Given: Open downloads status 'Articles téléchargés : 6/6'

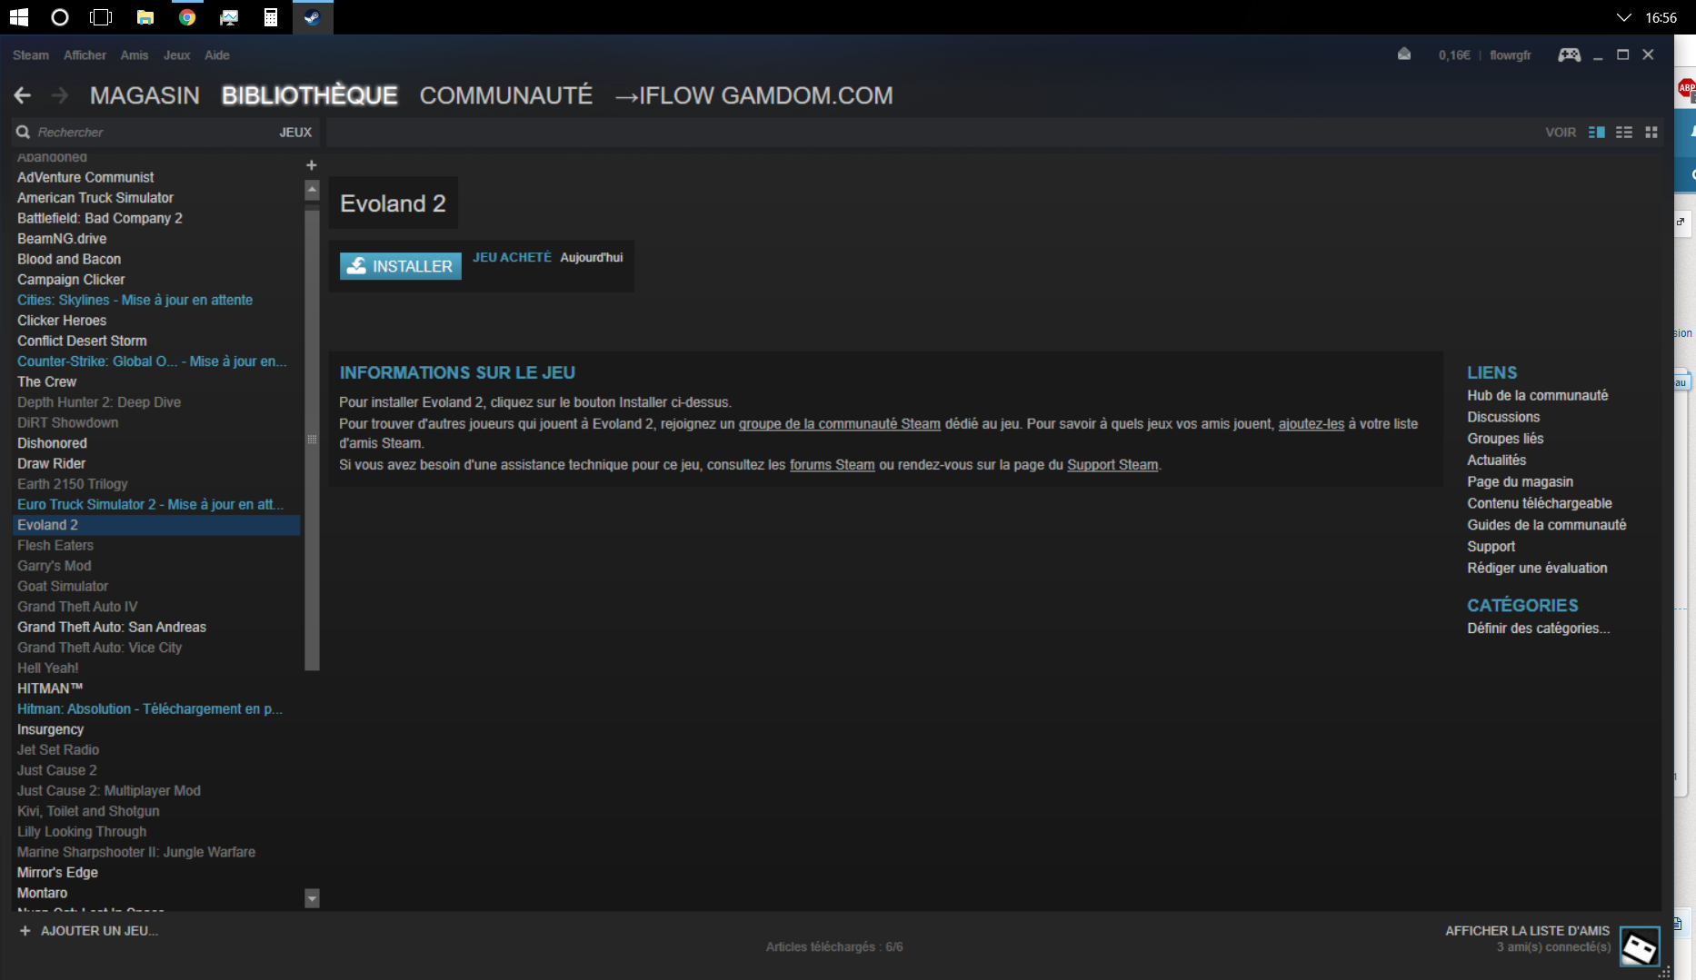Looking at the screenshot, I should (x=834, y=947).
